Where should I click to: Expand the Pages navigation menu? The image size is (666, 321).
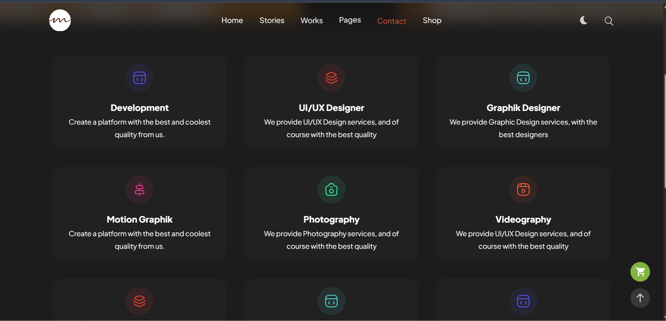[350, 20]
